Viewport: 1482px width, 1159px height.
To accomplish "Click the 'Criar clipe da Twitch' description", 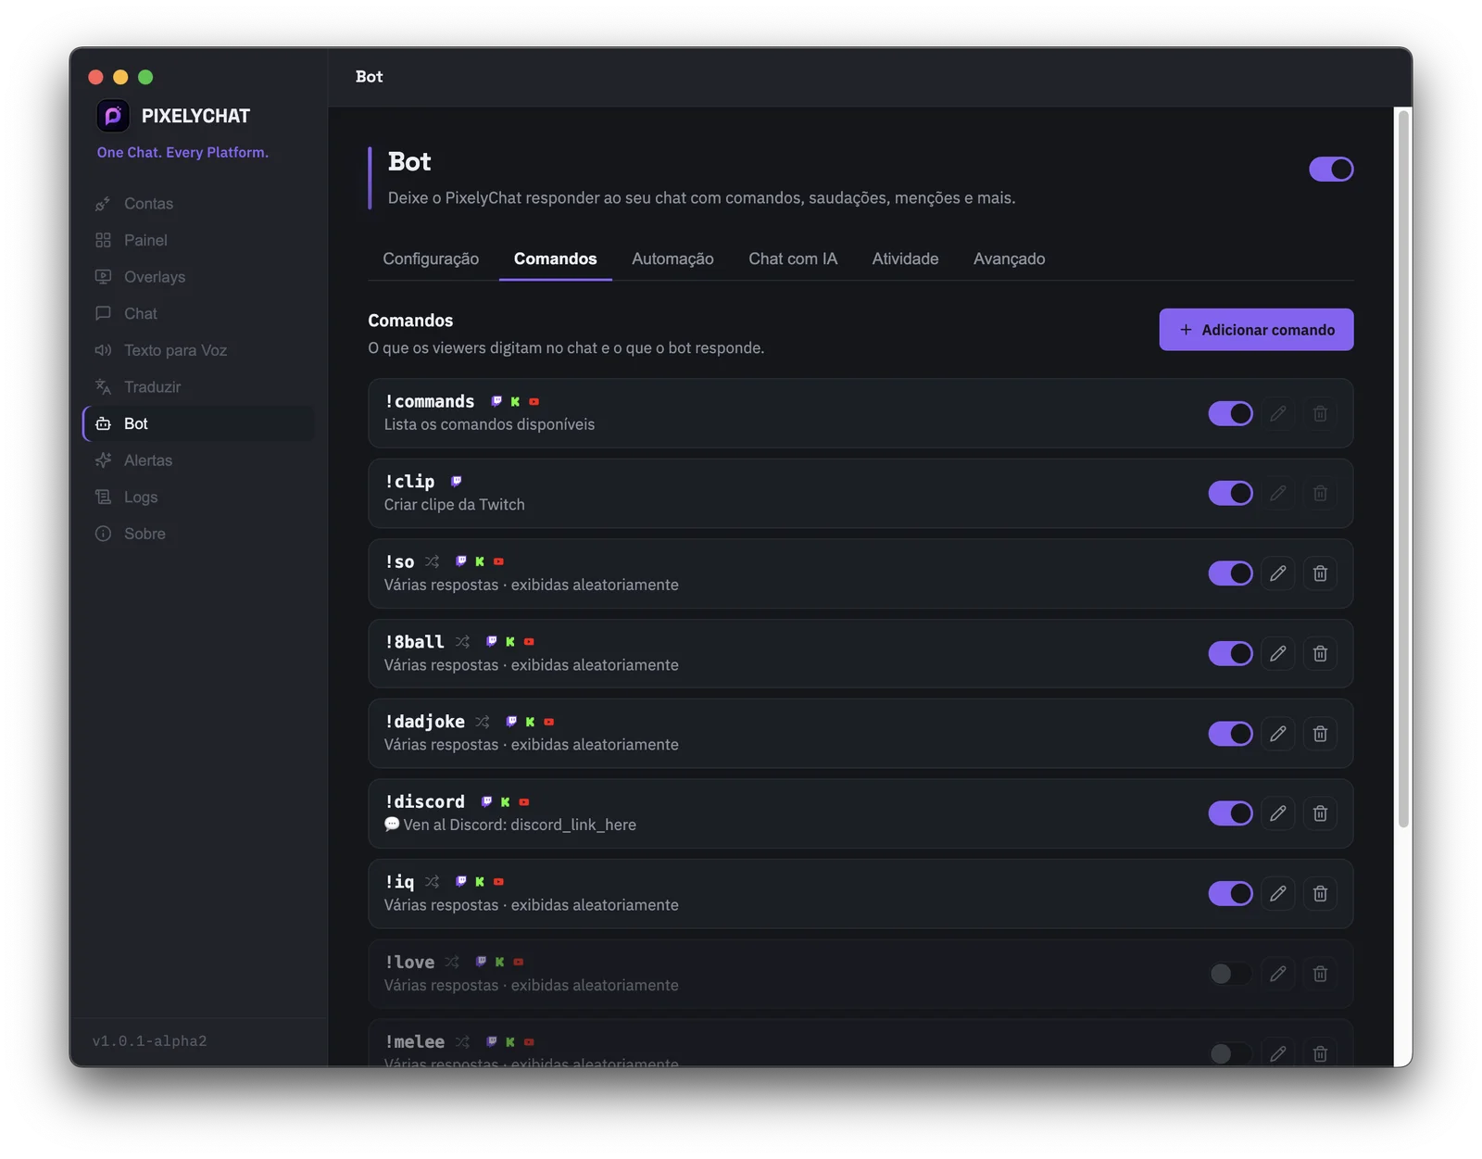I will [x=455, y=505].
